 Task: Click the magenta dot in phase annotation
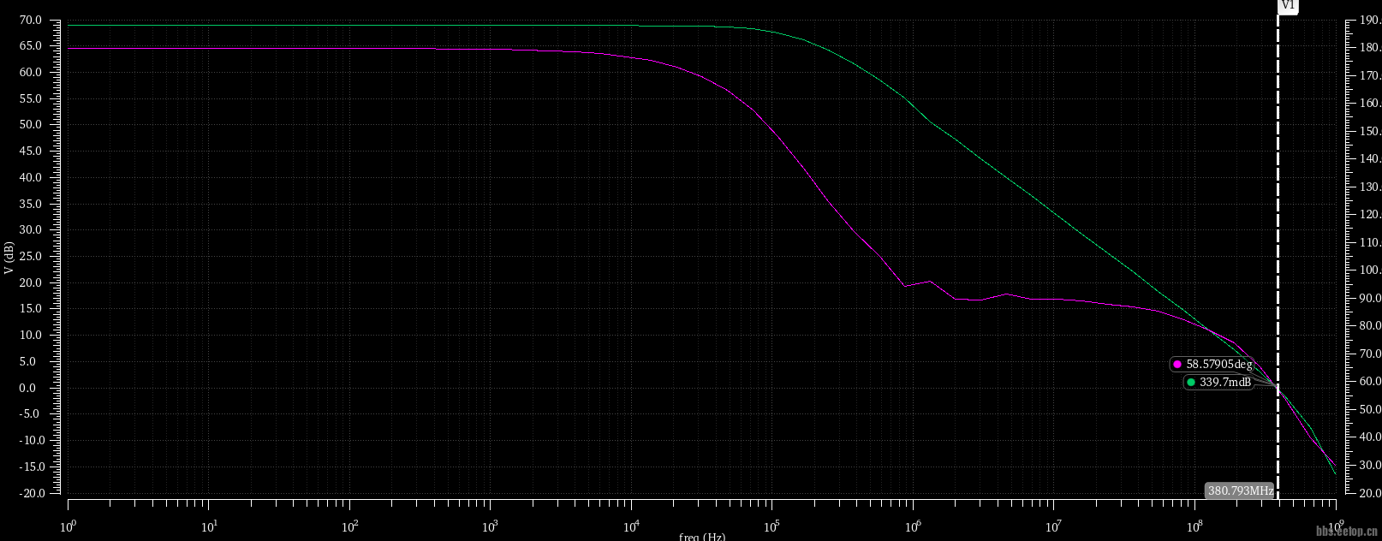point(1177,365)
